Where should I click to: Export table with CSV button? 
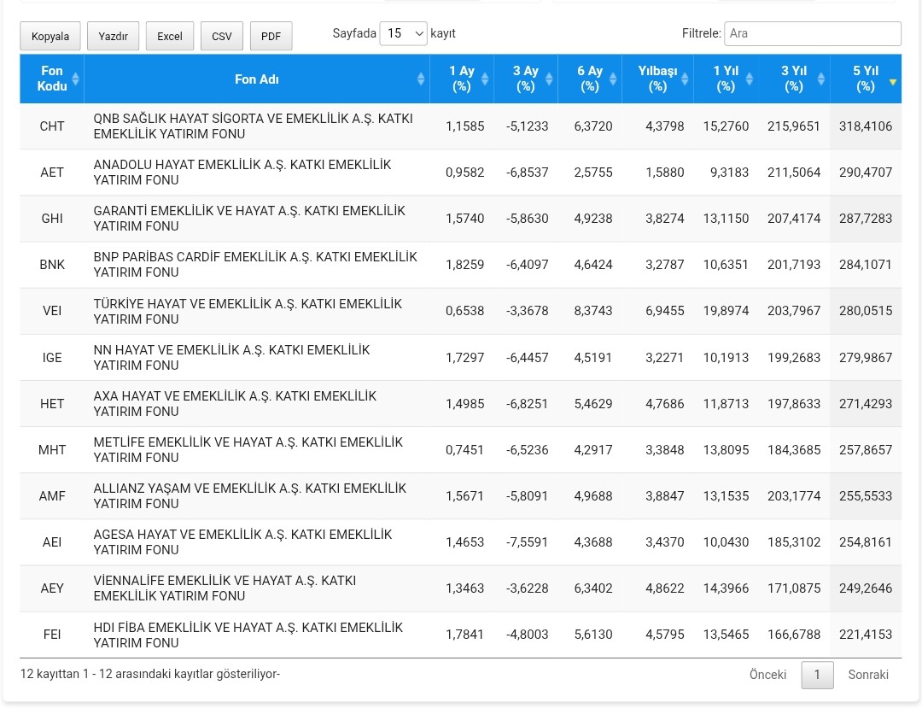[222, 36]
